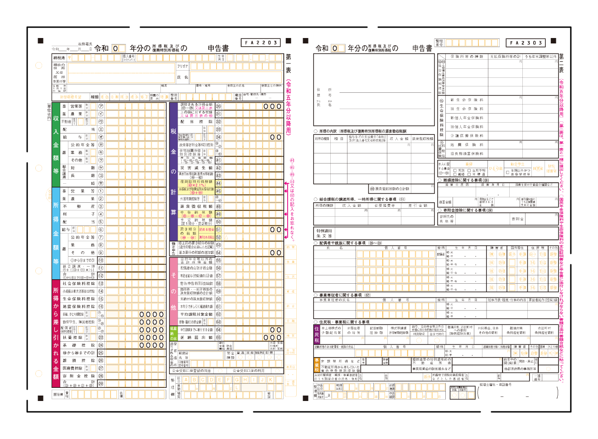598x439 pixels.
Task: Click amount field for ㉔ 基礎控除
Action: [x=135, y=345]
